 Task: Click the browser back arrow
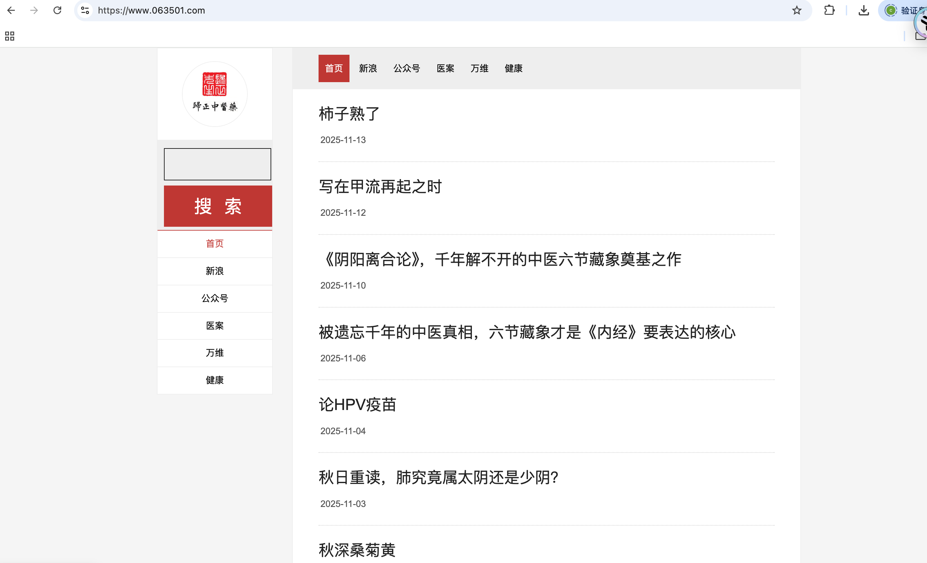pos(11,10)
